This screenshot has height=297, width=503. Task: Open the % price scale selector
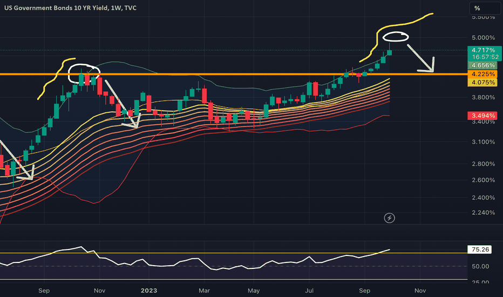485,8
